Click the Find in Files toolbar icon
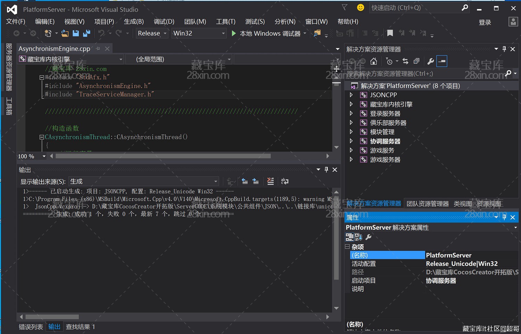Viewport: 521px width, 334px height. (x=317, y=33)
